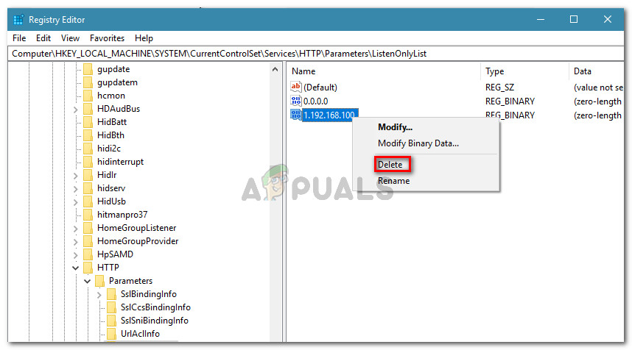Select the hitmanpro37 key label
The height and width of the screenshot is (350, 632).
[x=122, y=215]
